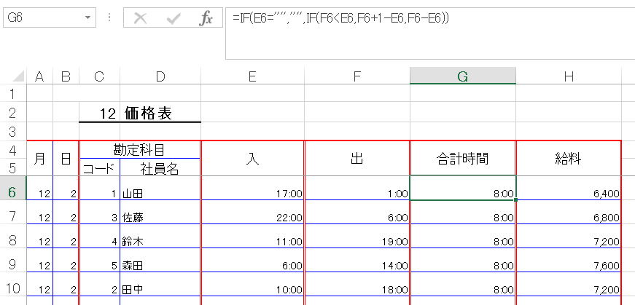Select row 4 header
Viewport: 635px width, 305px height.
13,150
